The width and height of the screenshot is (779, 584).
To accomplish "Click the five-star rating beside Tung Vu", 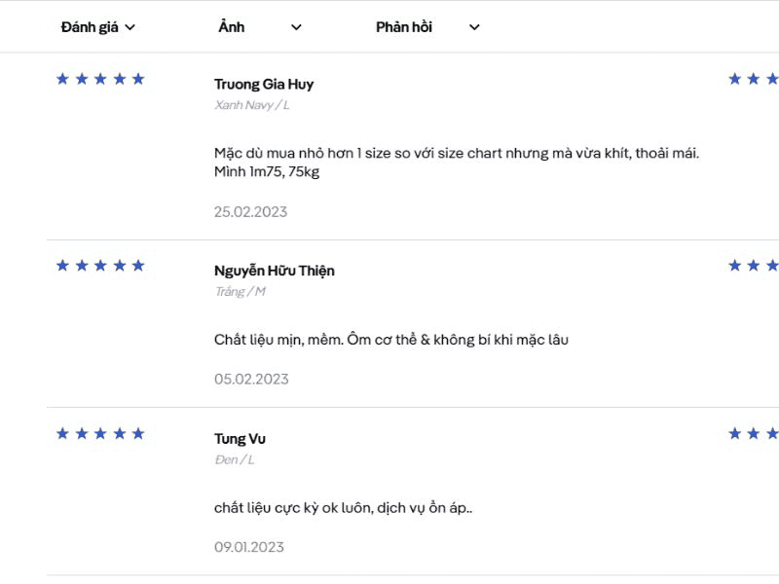I will click(100, 433).
